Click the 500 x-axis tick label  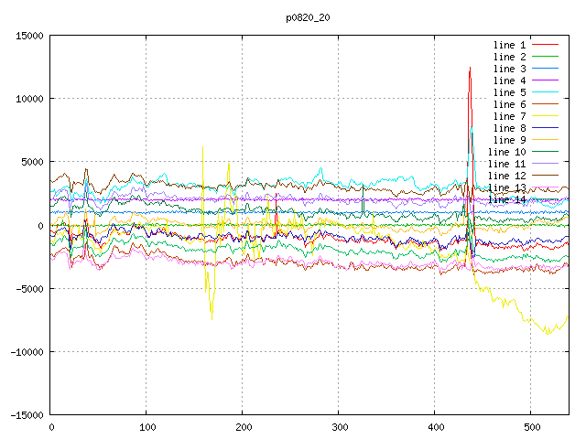point(531,427)
